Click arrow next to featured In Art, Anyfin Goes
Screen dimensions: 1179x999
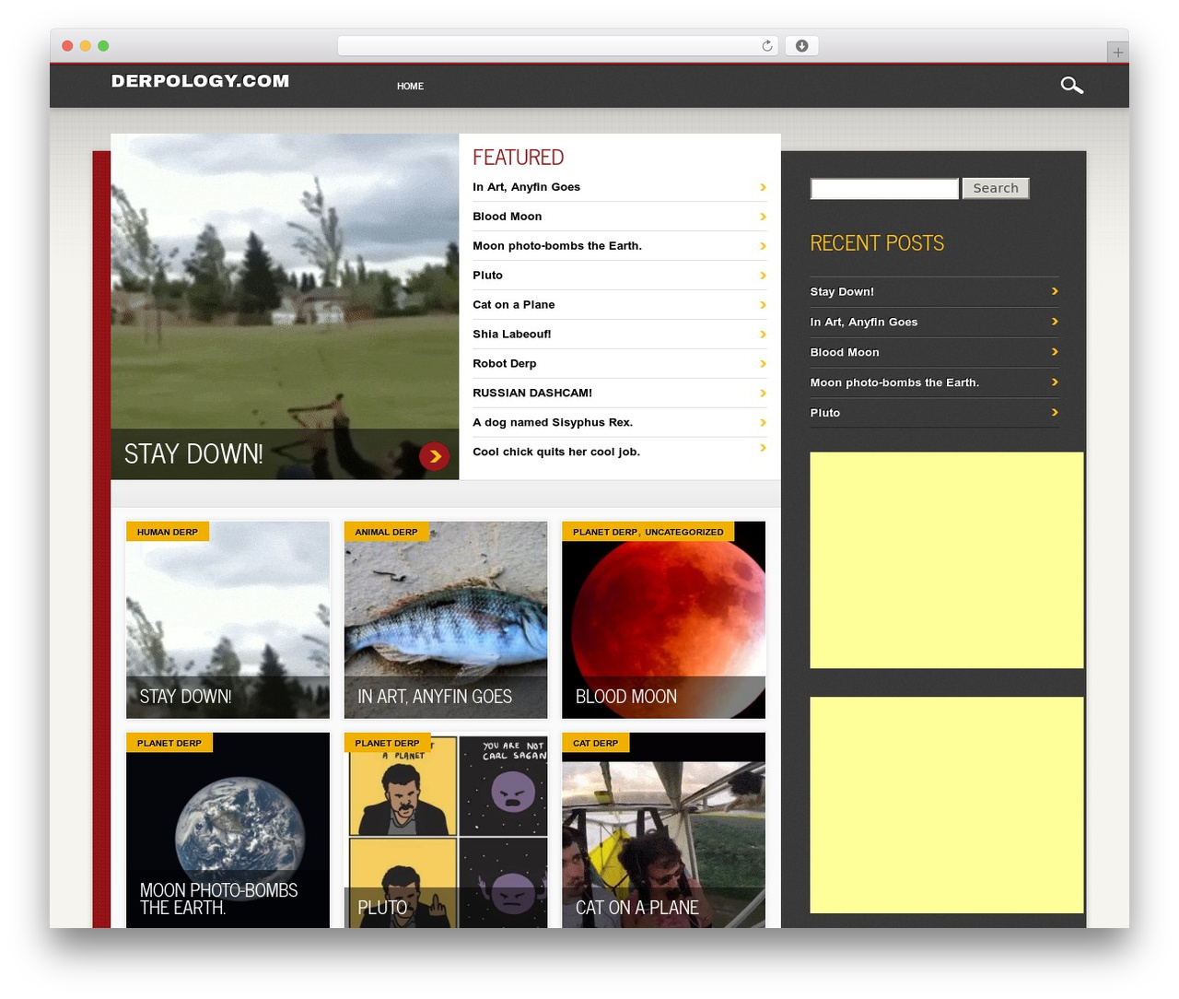763,187
